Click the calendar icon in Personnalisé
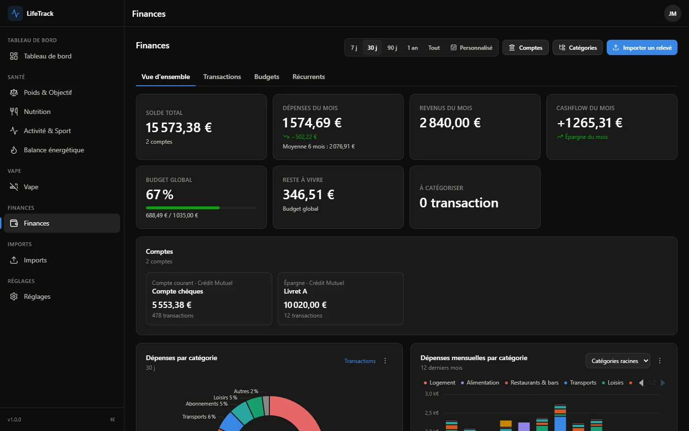Image resolution: width=689 pixels, height=431 pixels. 454,47
